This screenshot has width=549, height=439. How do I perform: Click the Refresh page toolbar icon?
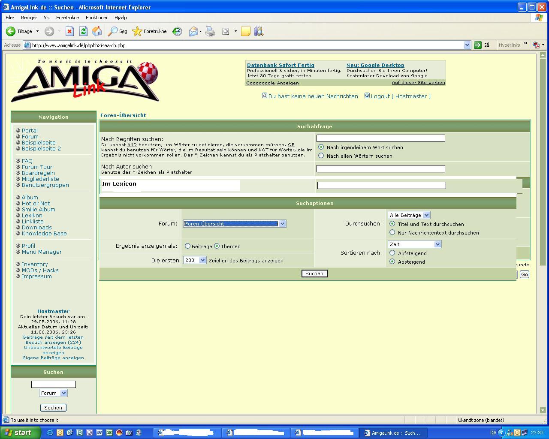[x=83, y=31]
